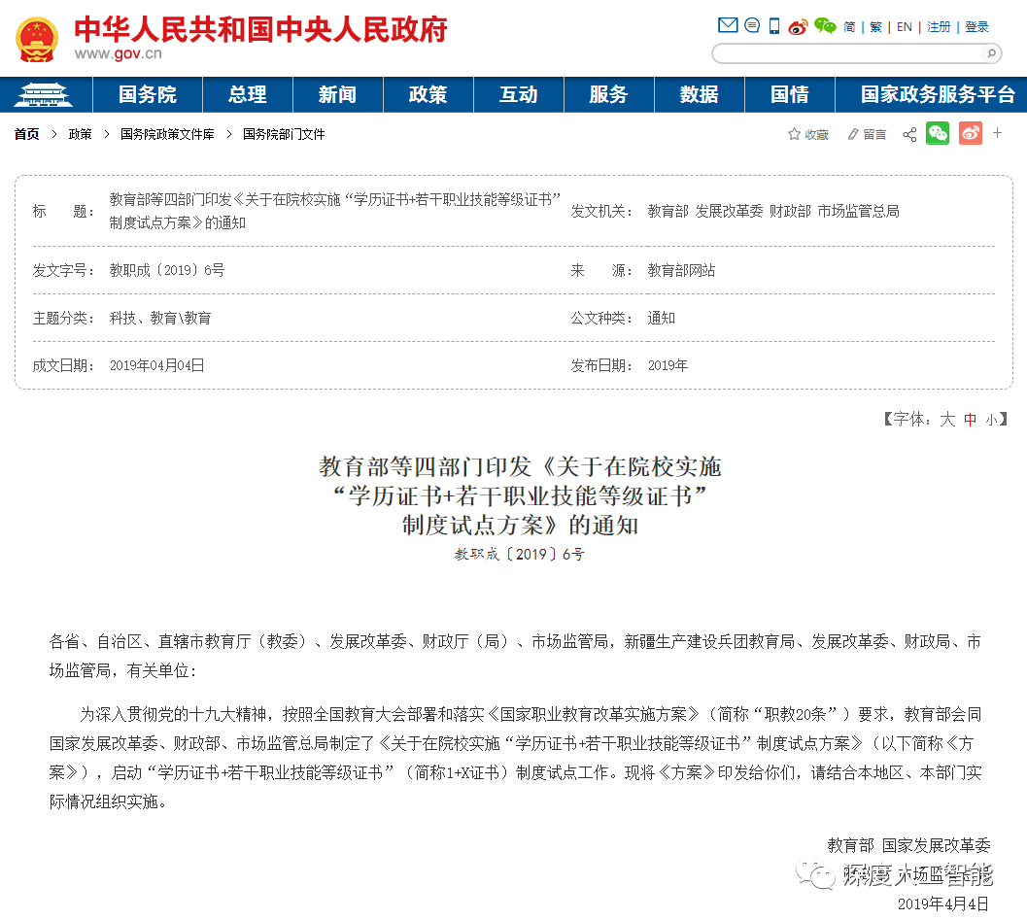Viewport: 1027px width, 920px height.
Task: Open the 政策 navigation menu
Action: click(x=428, y=95)
